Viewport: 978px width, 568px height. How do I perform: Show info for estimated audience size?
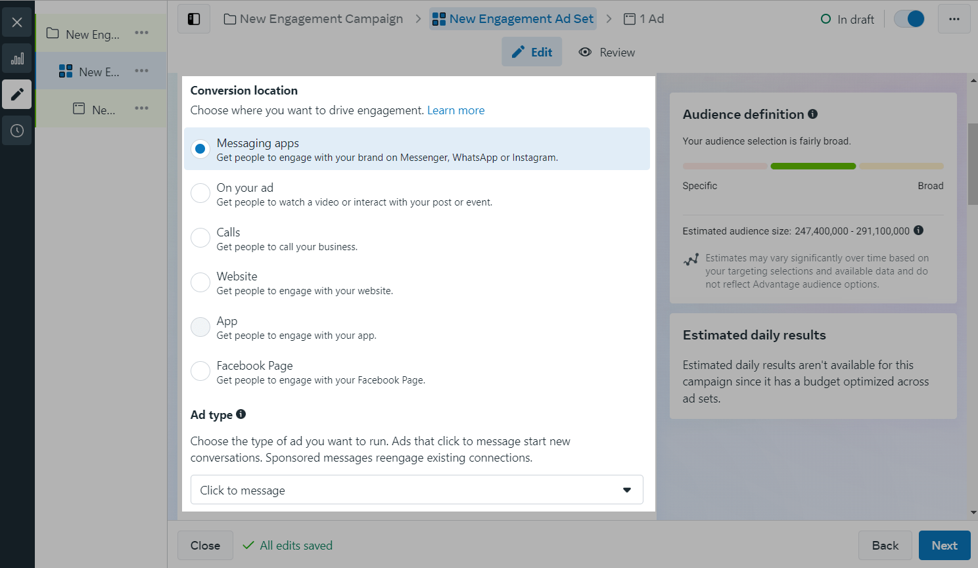tap(919, 230)
